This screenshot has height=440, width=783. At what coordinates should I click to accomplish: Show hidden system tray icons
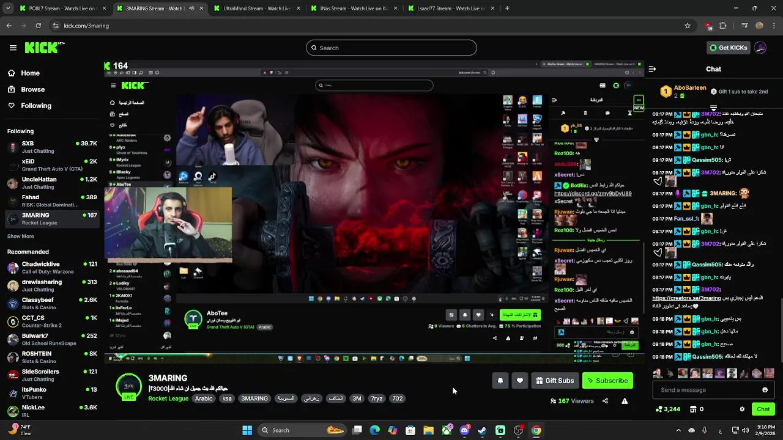click(x=678, y=430)
